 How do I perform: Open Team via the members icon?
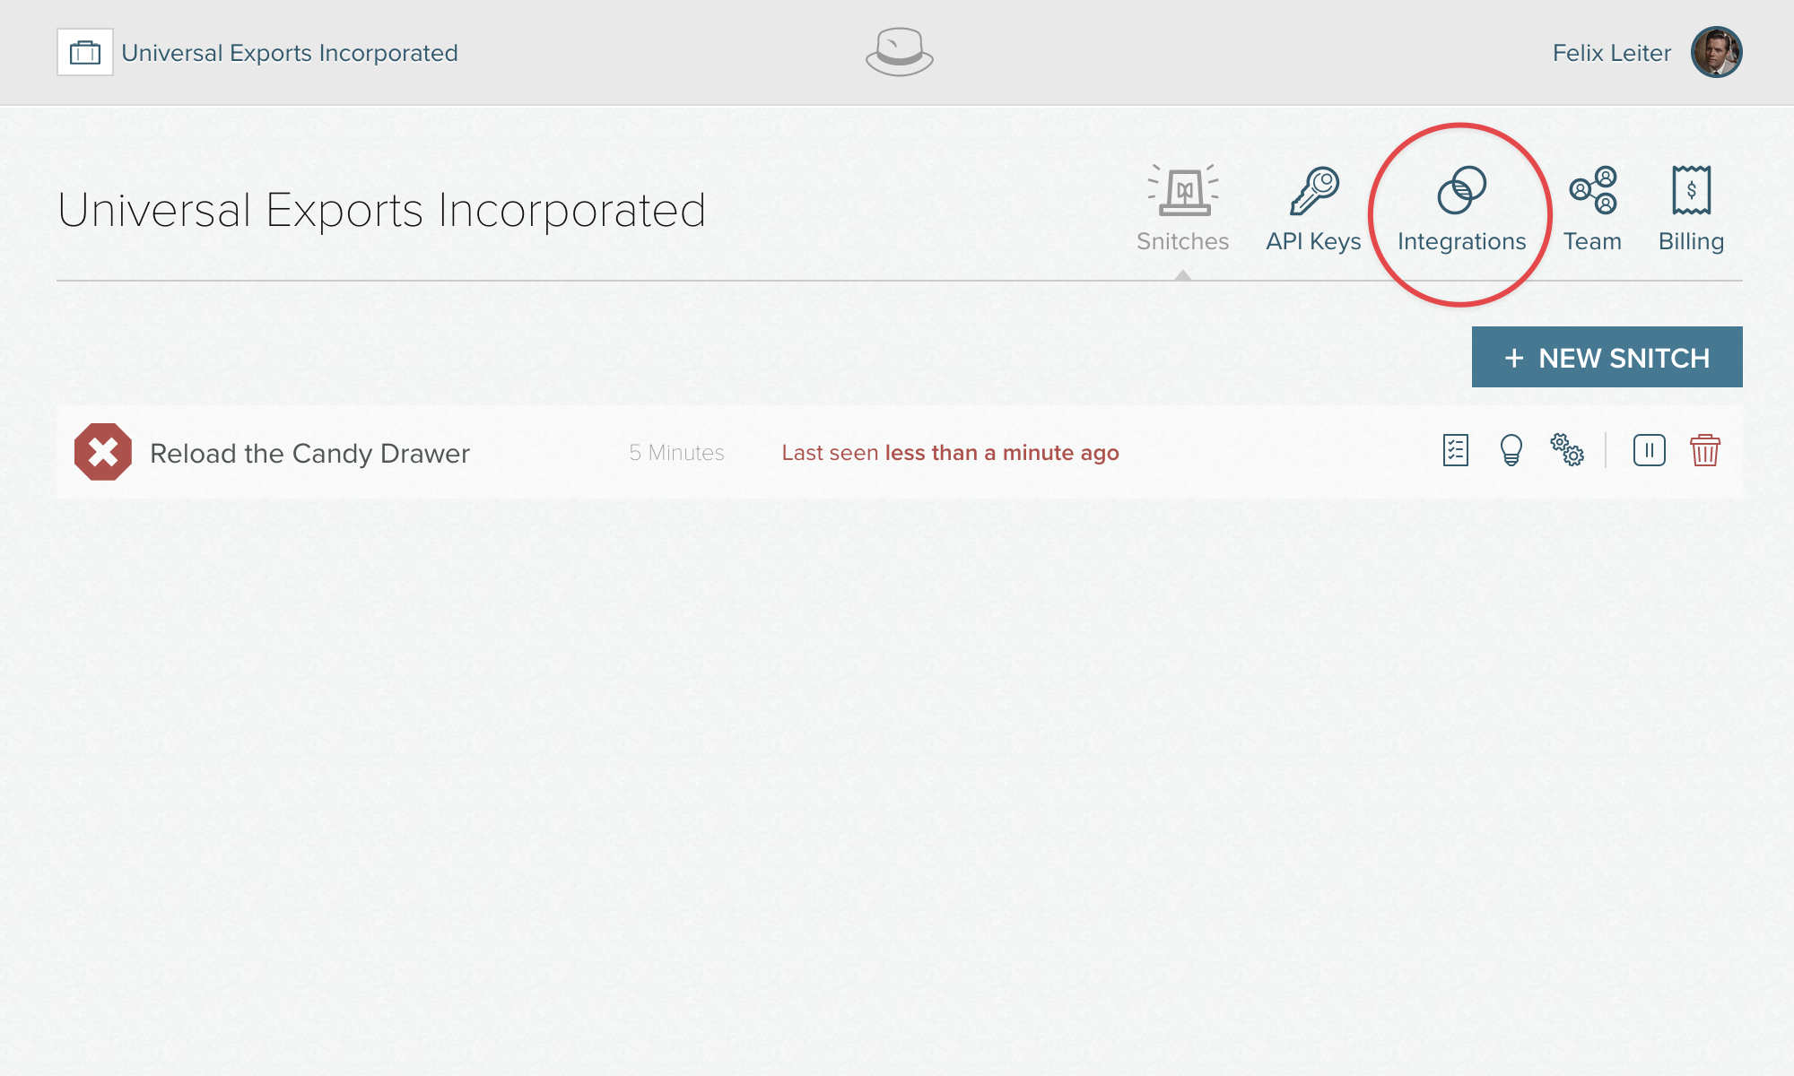[1593, 188]
